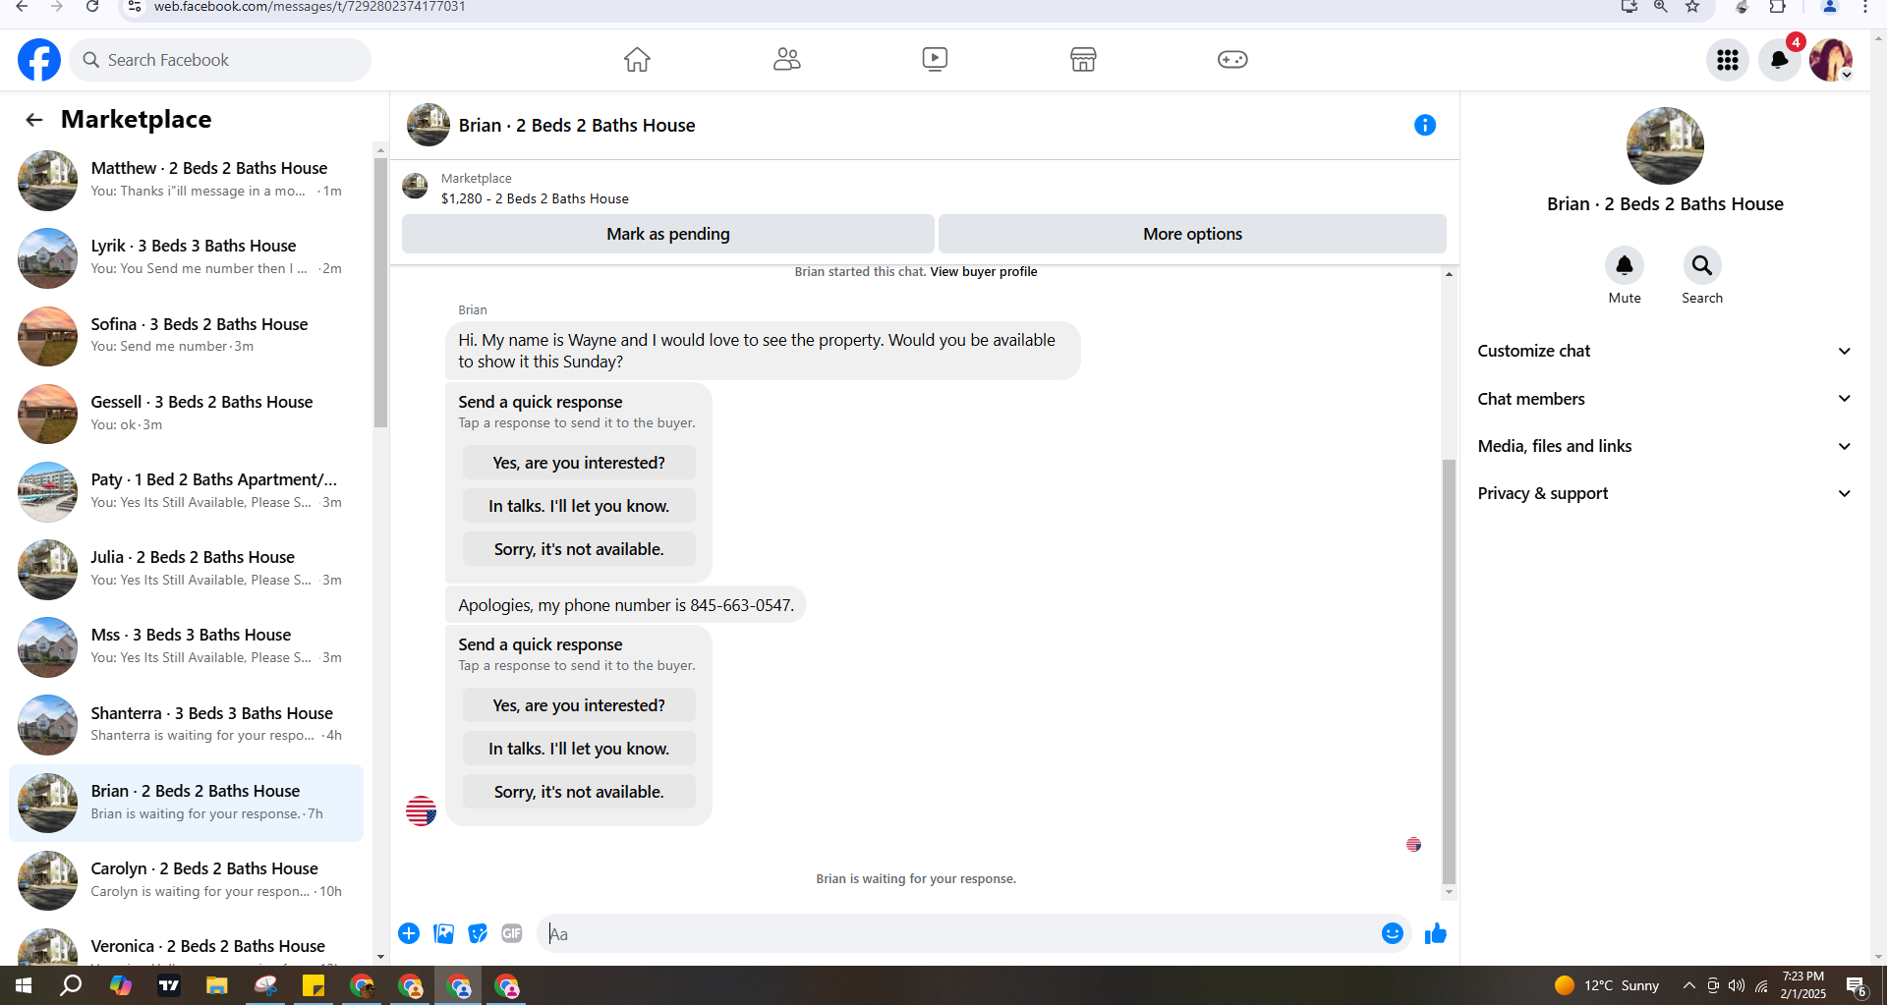The height and width of the screenshot is (1005, 1887).
Task: Click More options button
Action: [1192, 234]
